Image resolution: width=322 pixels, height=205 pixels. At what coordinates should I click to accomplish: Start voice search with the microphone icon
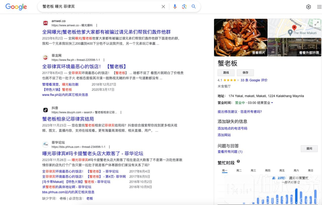175,7
